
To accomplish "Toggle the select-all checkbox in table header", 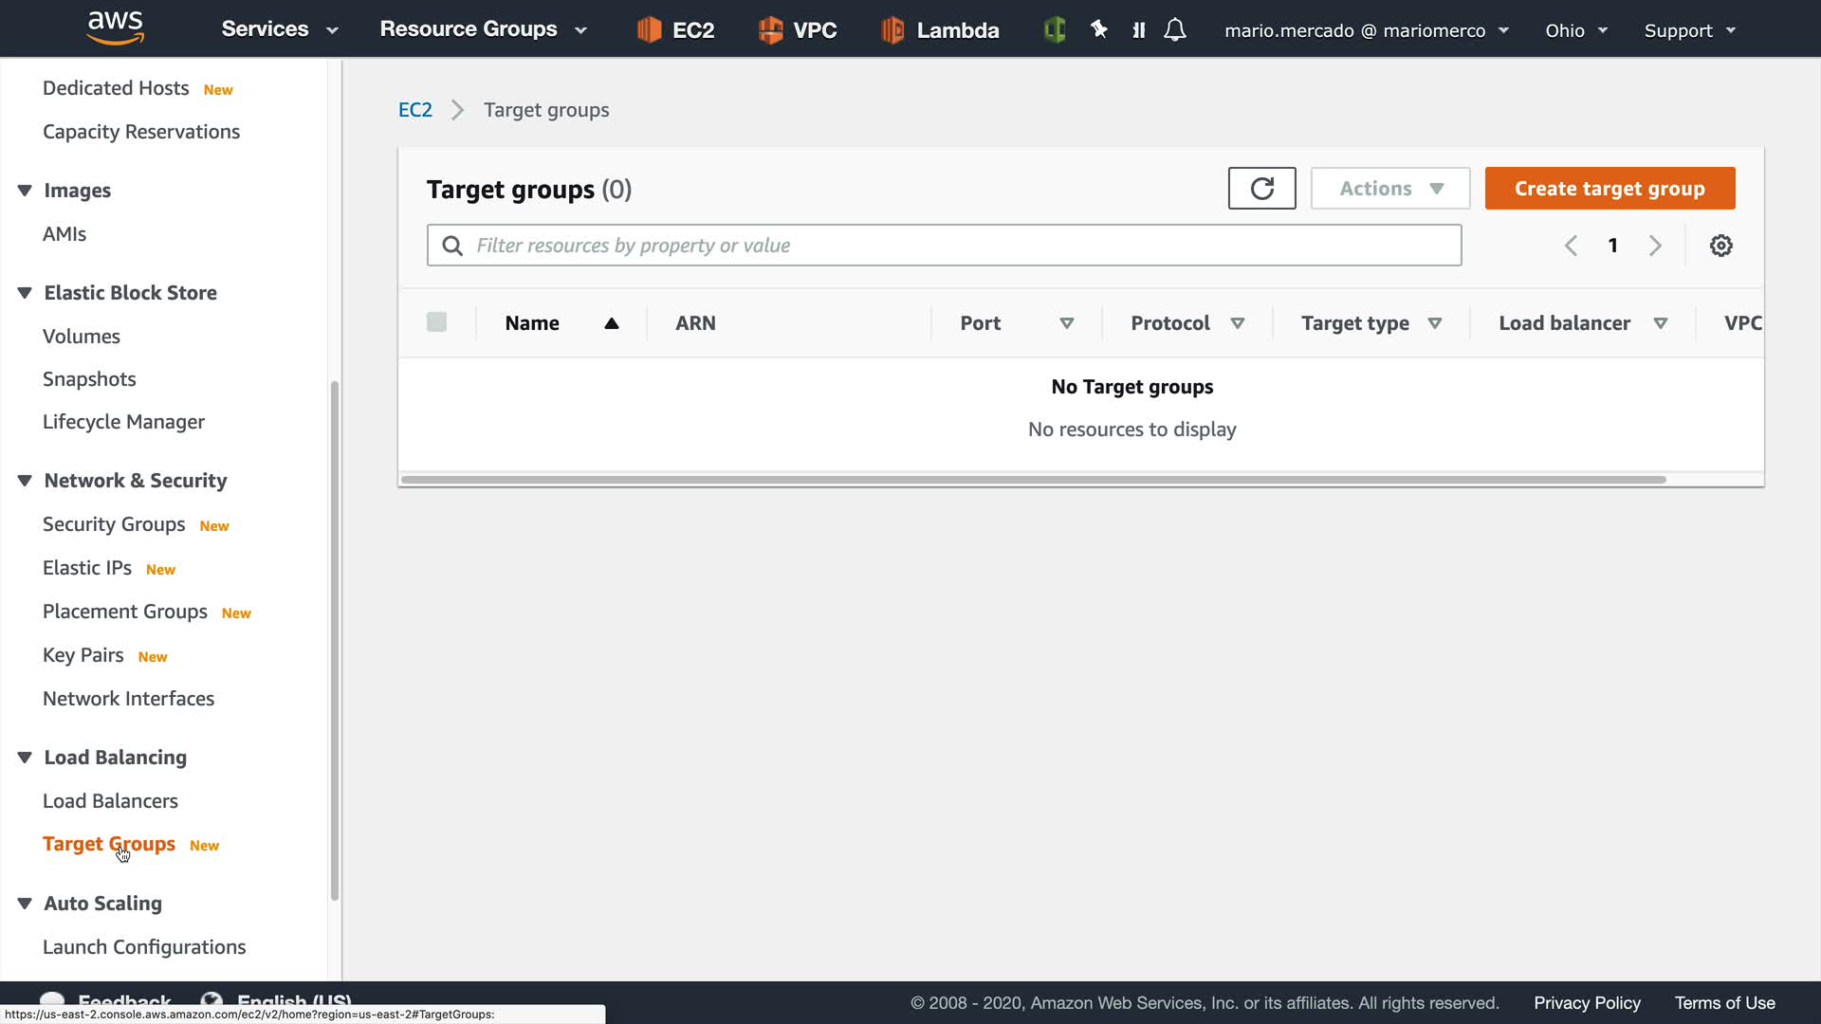I will [x=436, y=322].
